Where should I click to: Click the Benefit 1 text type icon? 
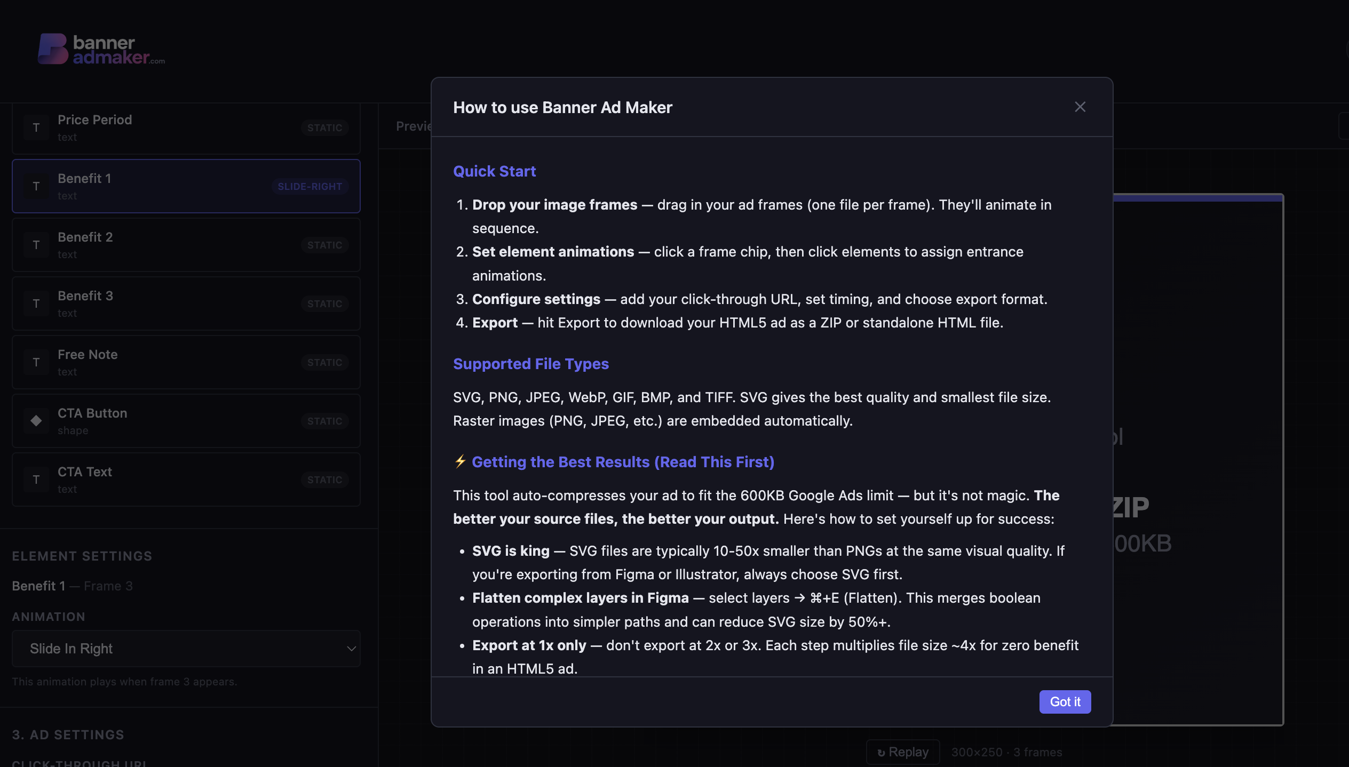(36, 186)
